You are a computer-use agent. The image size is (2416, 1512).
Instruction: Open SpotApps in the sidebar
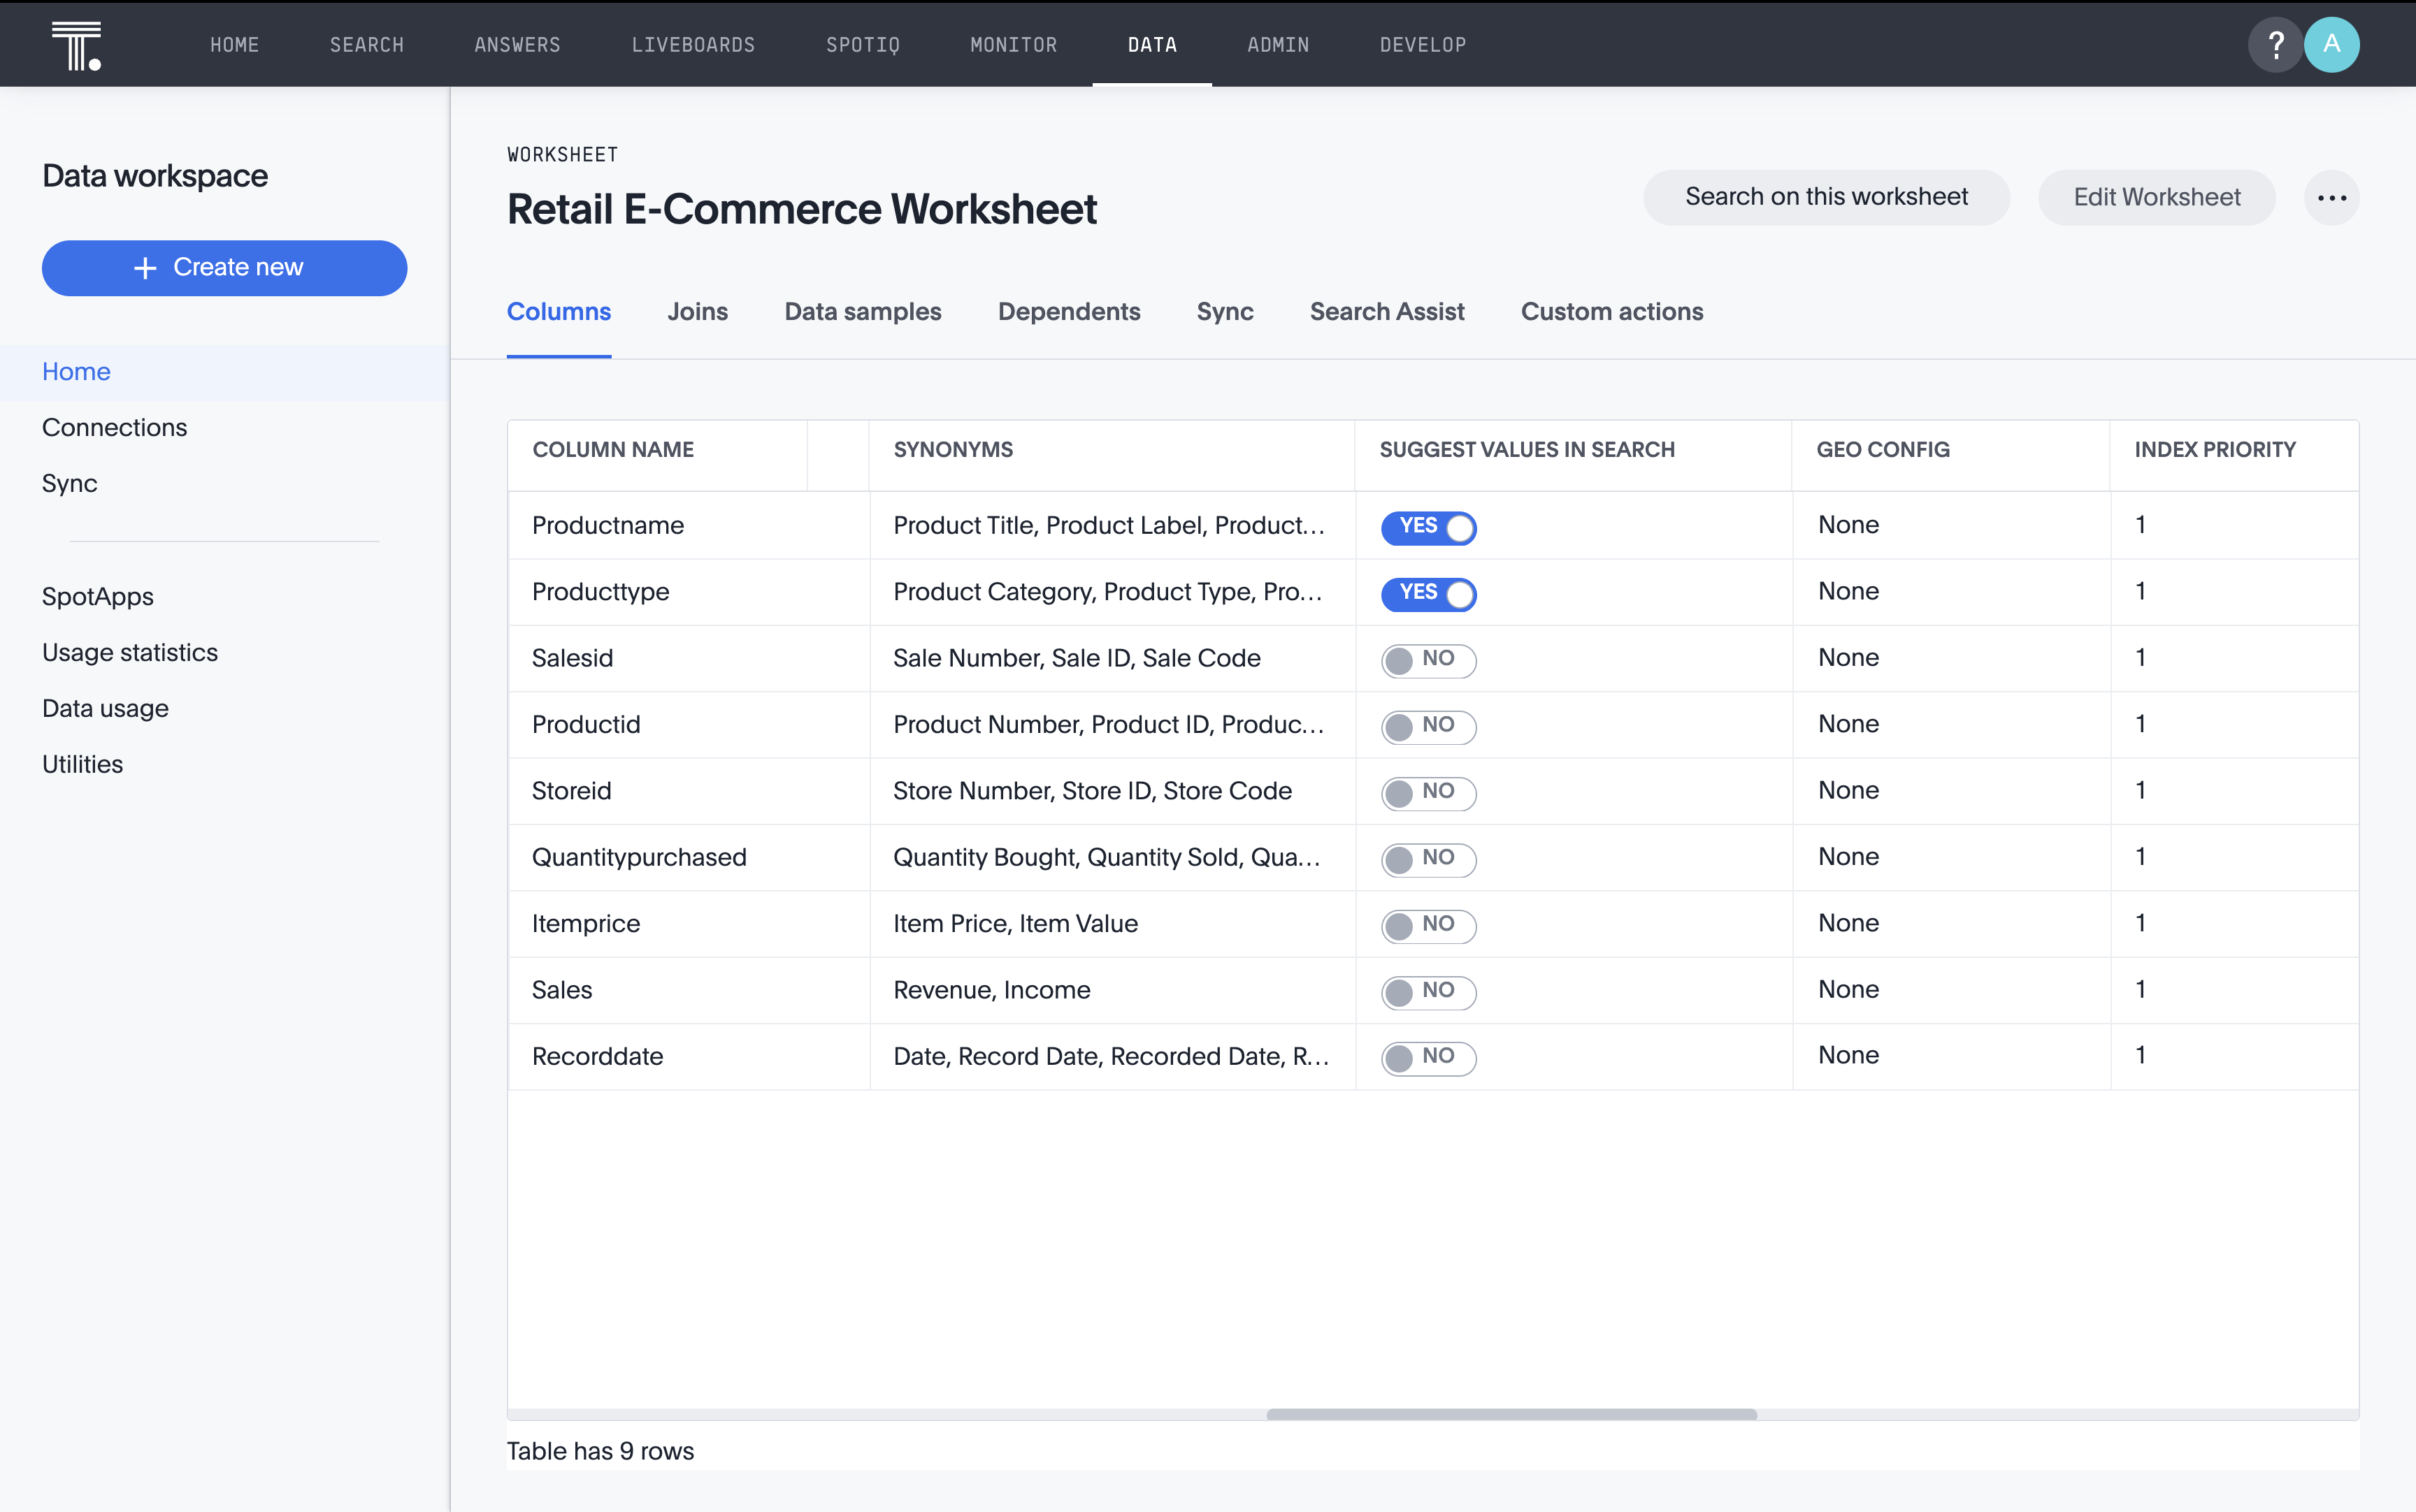pyautogui.click(x=97, y=596)
